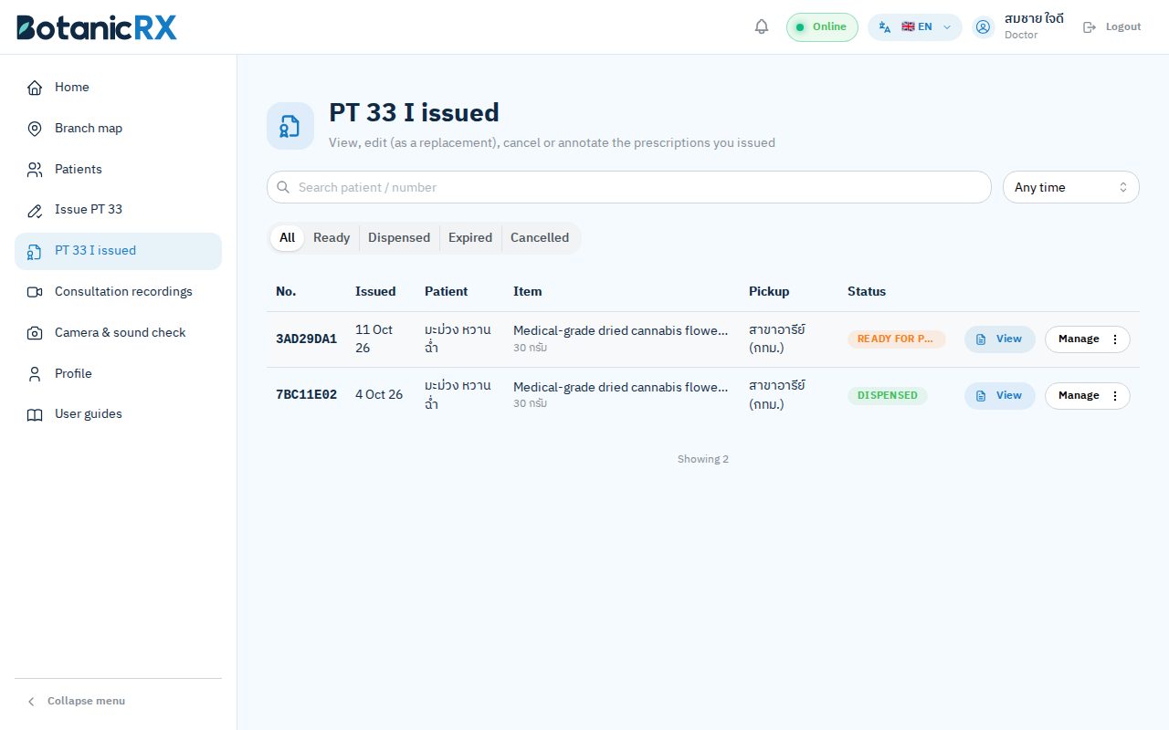Click the Home house icon
The height and width of the screenshot is (730, 1169).
coord(35,88)
